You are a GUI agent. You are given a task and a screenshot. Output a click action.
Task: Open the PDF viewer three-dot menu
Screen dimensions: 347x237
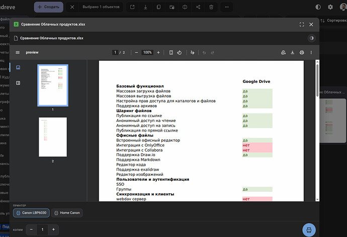tap(311, 53)
